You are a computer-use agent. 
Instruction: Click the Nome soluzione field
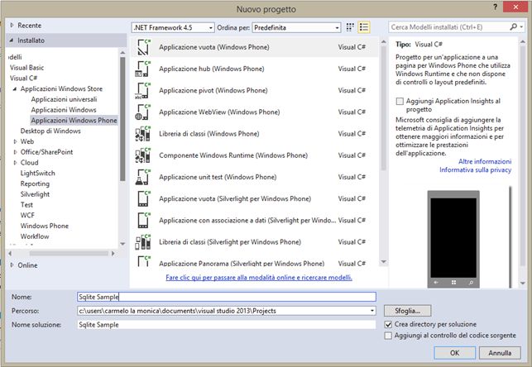tap(227, 325)
